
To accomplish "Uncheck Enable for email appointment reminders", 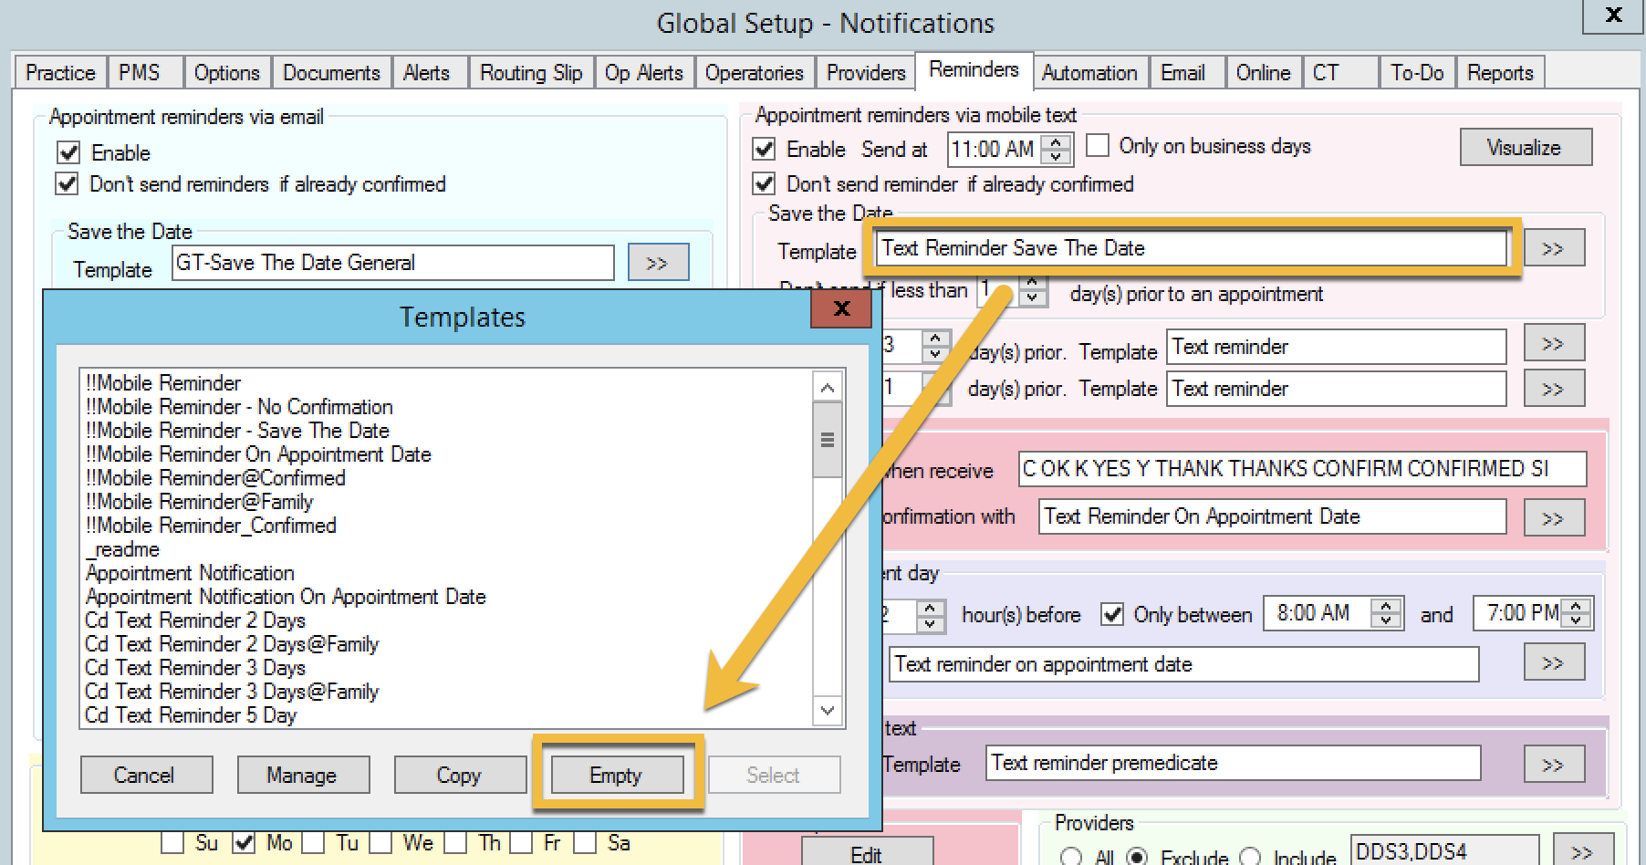I will [x=69, y=152].
